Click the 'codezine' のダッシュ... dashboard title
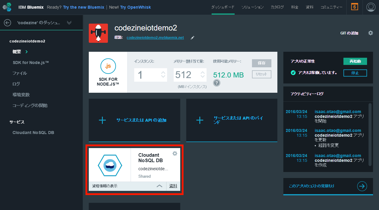 tap(39, 23)
